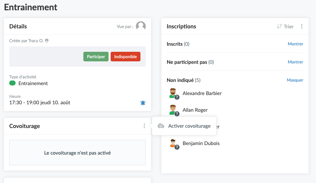This screenshot has height=183, width=316.
Task: Collapse the 'Non indiqué' list with Masquer
Action: click(x=295, y=80)
